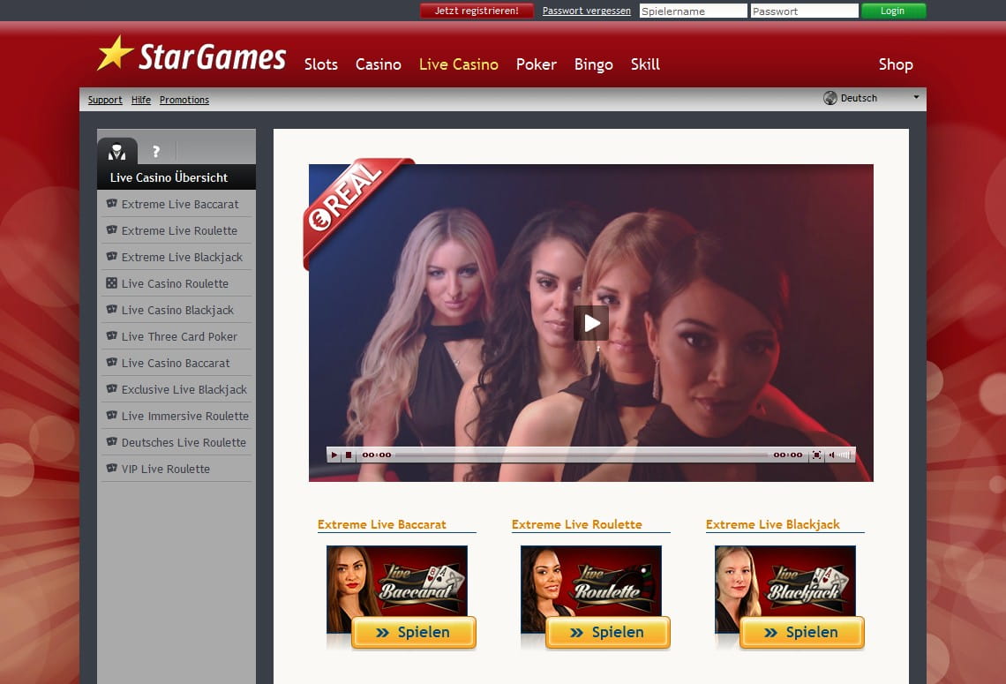Visit the Shop link
Image resolution: width=1006 pixels, height=684 pixels.
click(x=896, y=64)
